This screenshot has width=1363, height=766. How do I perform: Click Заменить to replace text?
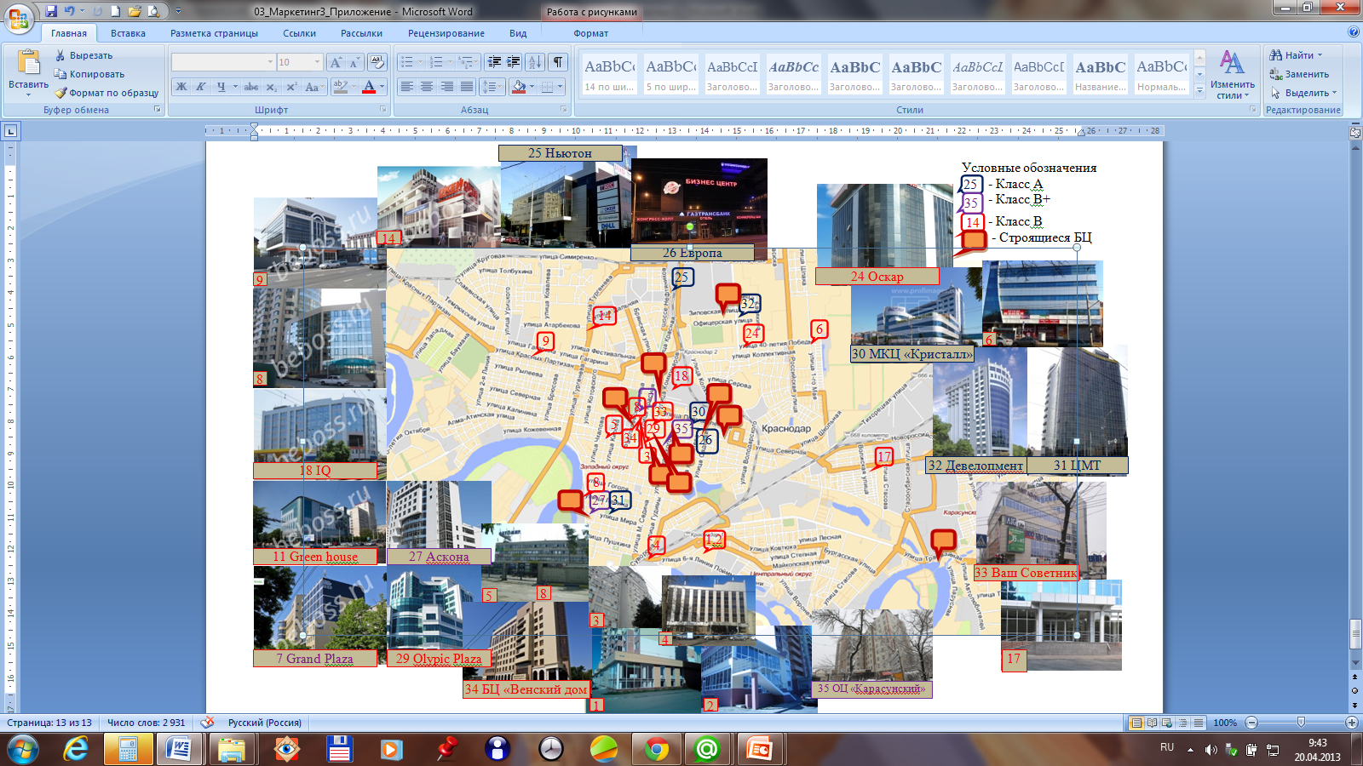coord(1299,74)
